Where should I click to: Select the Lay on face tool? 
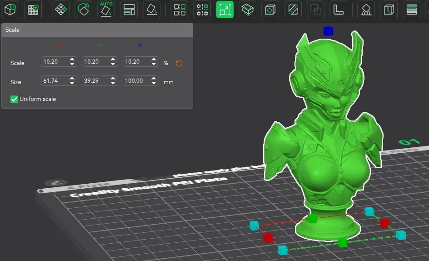[x=152, y=10]
